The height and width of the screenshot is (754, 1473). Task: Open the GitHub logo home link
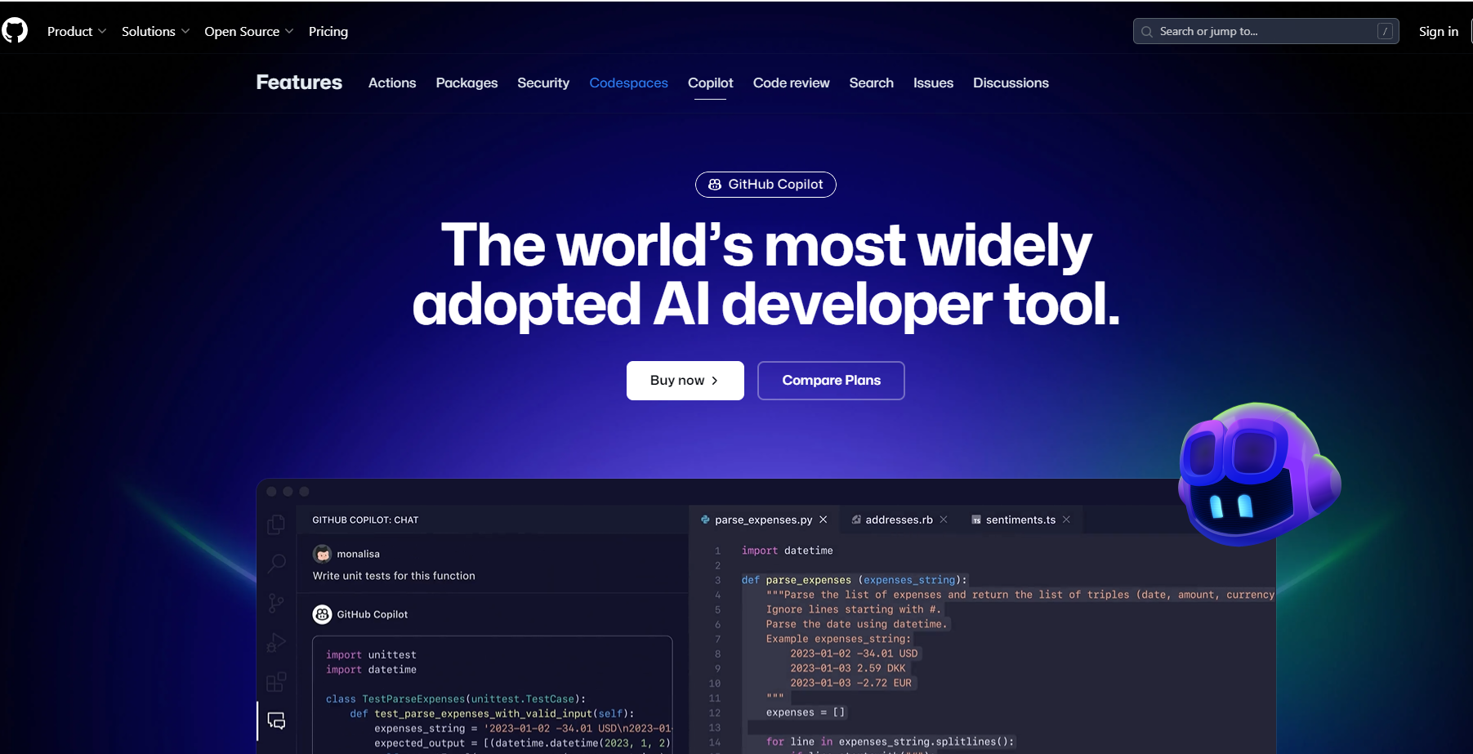(15, 31)
